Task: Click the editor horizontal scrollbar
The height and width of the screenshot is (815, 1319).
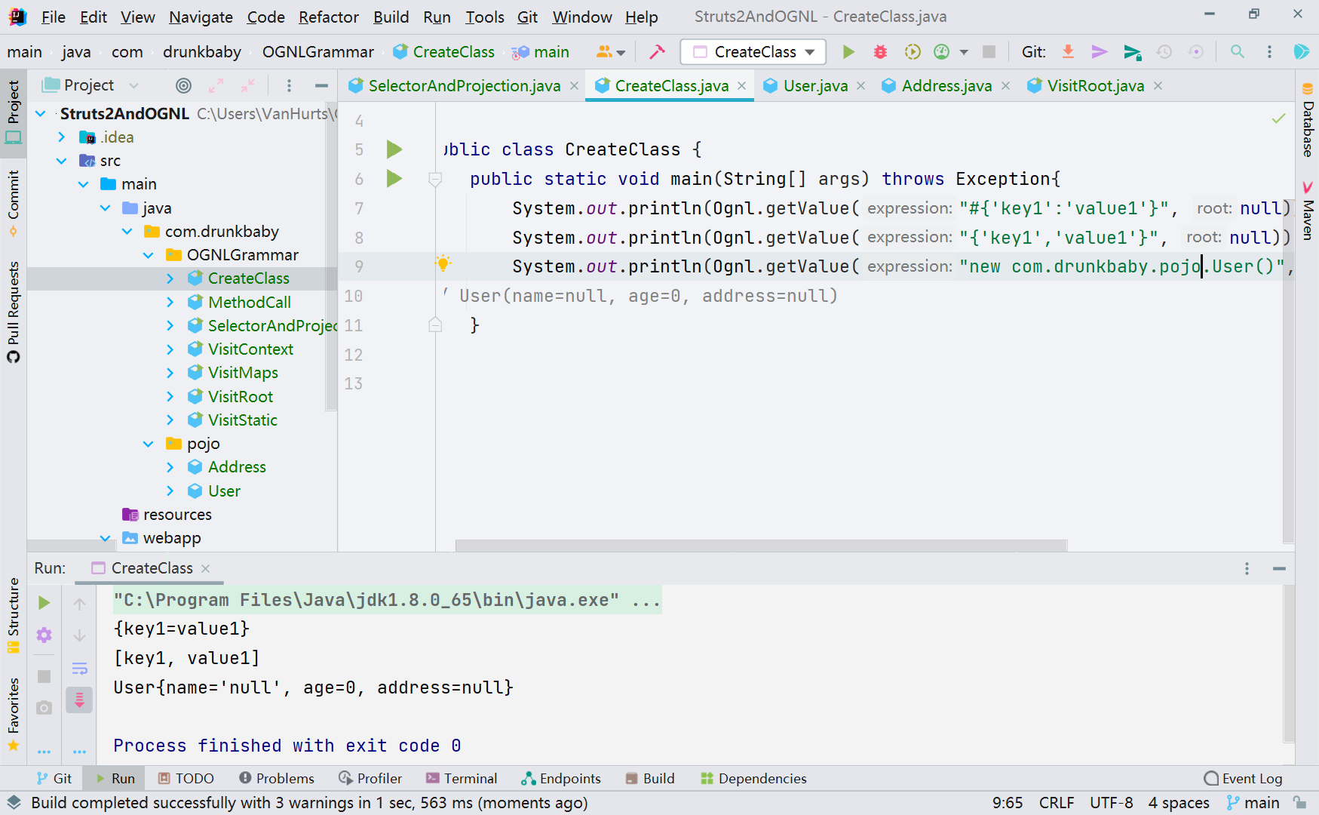Action: pos(760,546)
